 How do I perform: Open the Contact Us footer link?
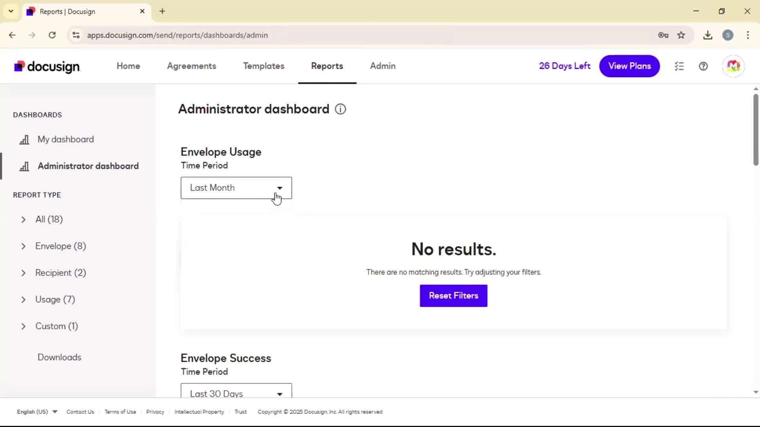[80, 412]
